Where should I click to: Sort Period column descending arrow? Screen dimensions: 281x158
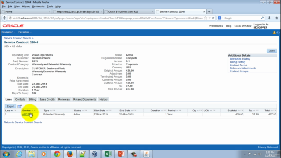tap(180, 111)
